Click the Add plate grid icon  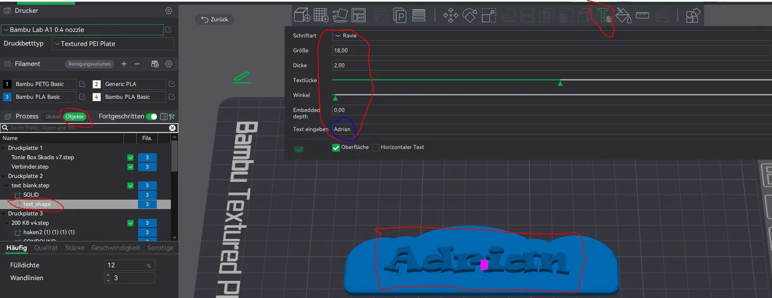point(321,15)
